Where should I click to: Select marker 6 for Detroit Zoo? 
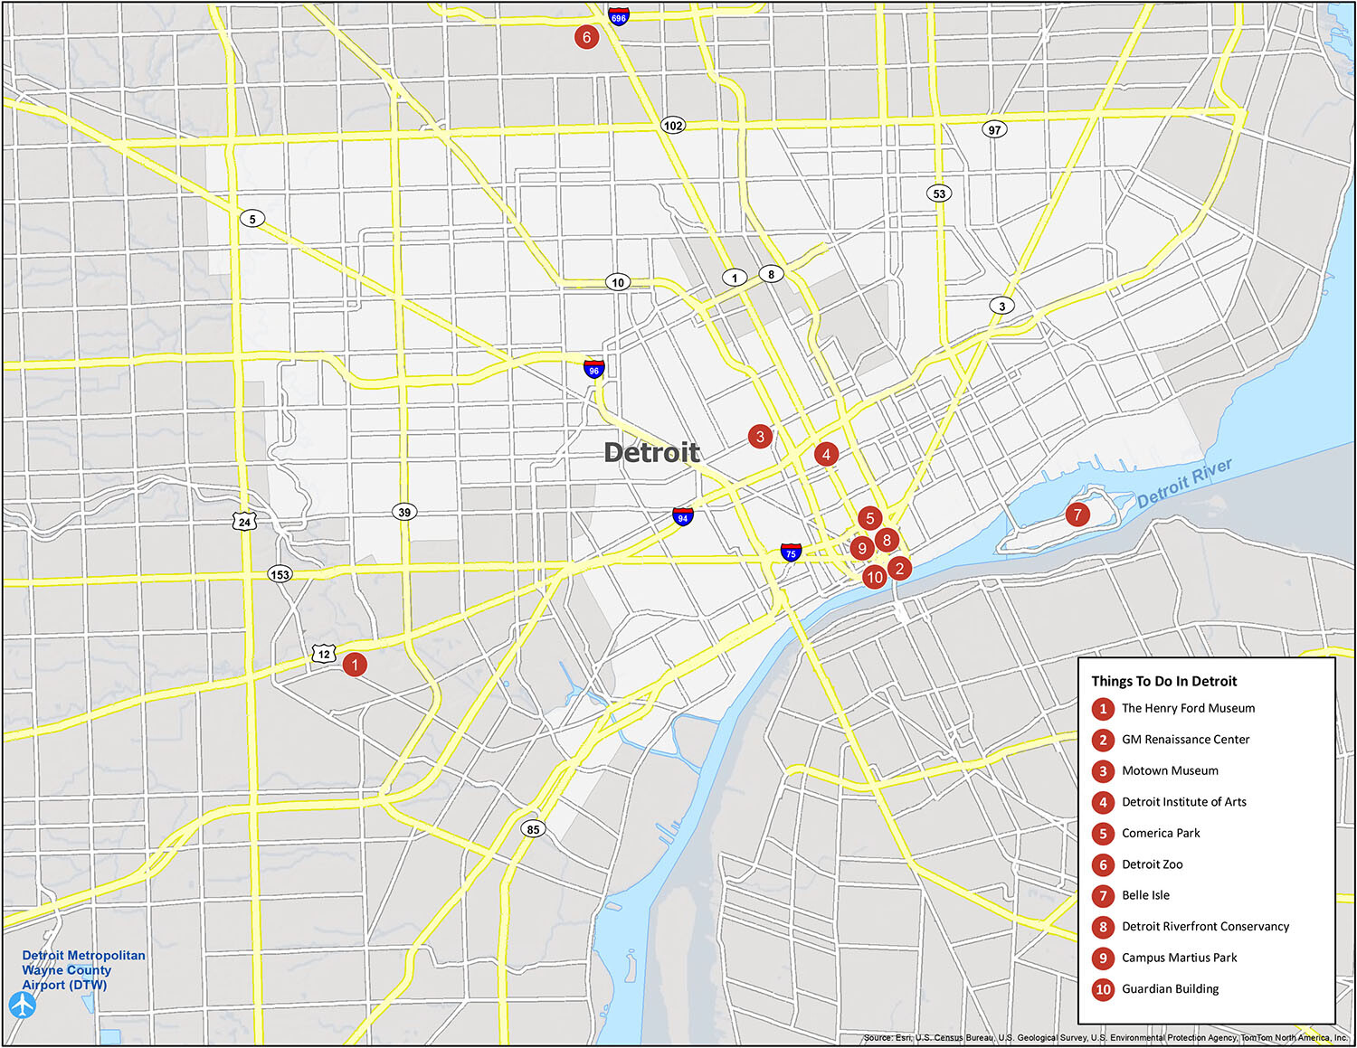(588, 37)
